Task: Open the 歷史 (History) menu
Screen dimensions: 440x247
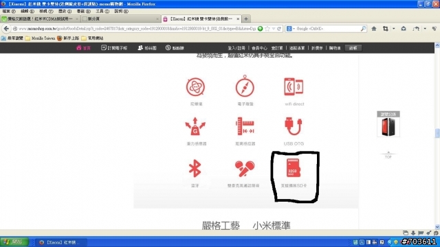Action: (65, 11)
